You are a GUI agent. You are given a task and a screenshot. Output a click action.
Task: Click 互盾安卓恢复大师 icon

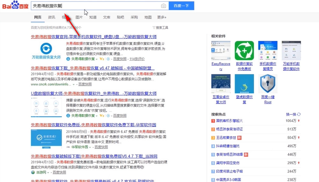(x=221, y=84)
